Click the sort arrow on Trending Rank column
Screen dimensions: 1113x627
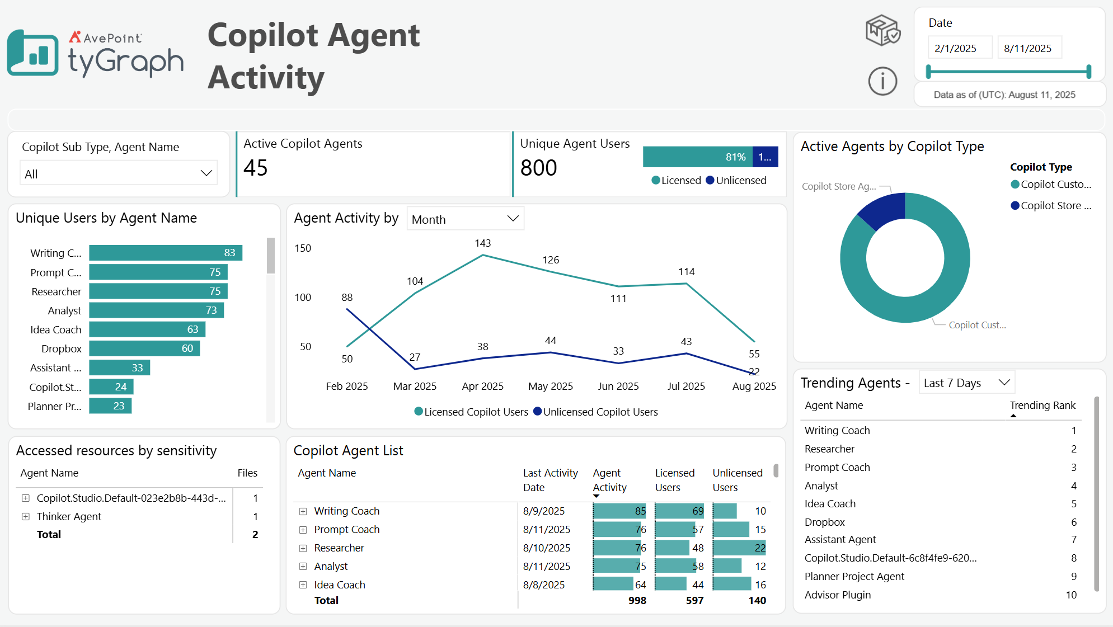1013,416
